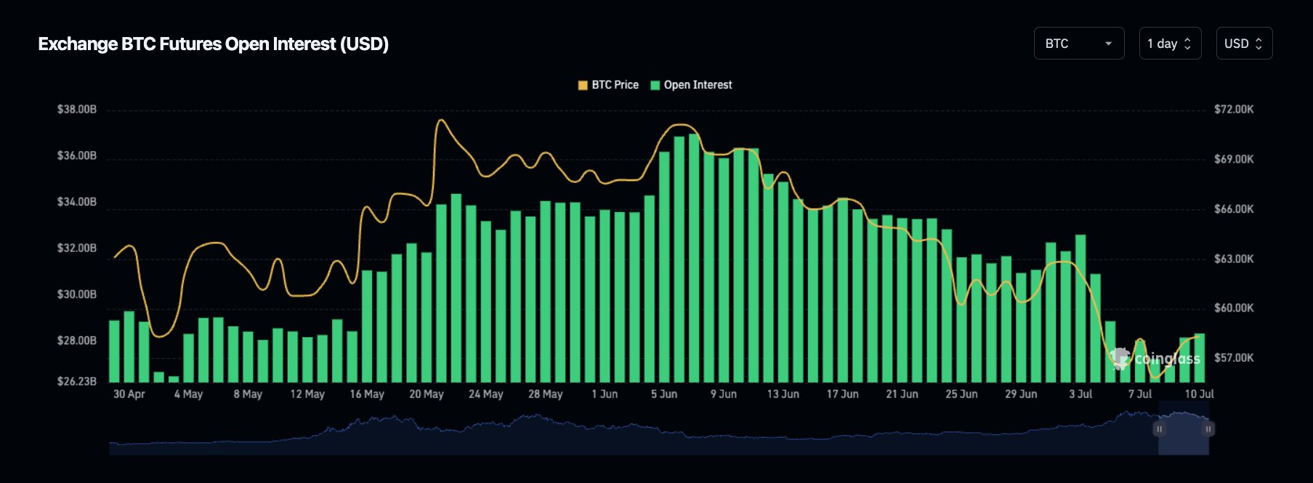This screenshot has height=483, width=1313.
Task: Click the green Open Interest legend square
Action: click(655, 85)
